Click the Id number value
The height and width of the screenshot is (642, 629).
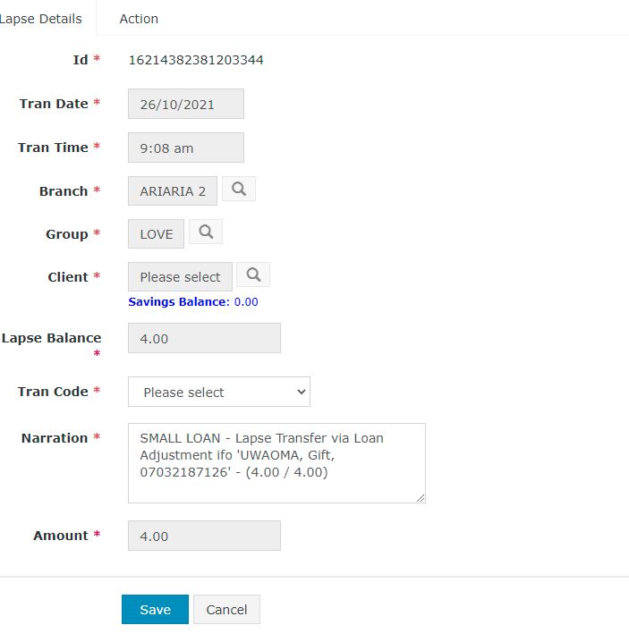(196, 60)
